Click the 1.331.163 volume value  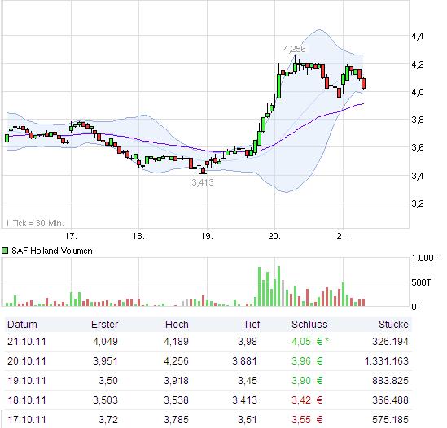tap(387, 361)
